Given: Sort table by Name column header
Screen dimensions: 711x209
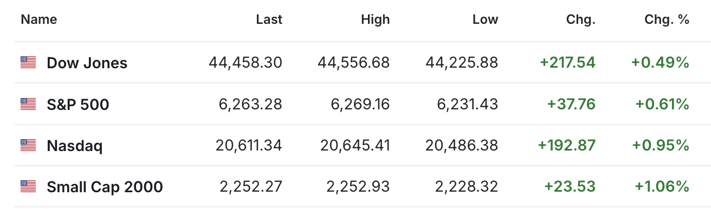Looking at the screenshot, I should pyautogui.click(x=39, y=20).
